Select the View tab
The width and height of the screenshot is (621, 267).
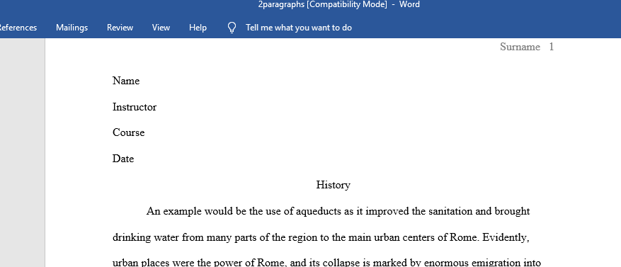pyautogui.click(x=161, y=28)
